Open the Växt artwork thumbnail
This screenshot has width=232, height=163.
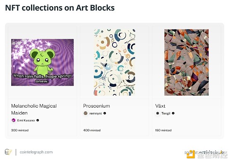pyautogui.click(x=187, y=62)
